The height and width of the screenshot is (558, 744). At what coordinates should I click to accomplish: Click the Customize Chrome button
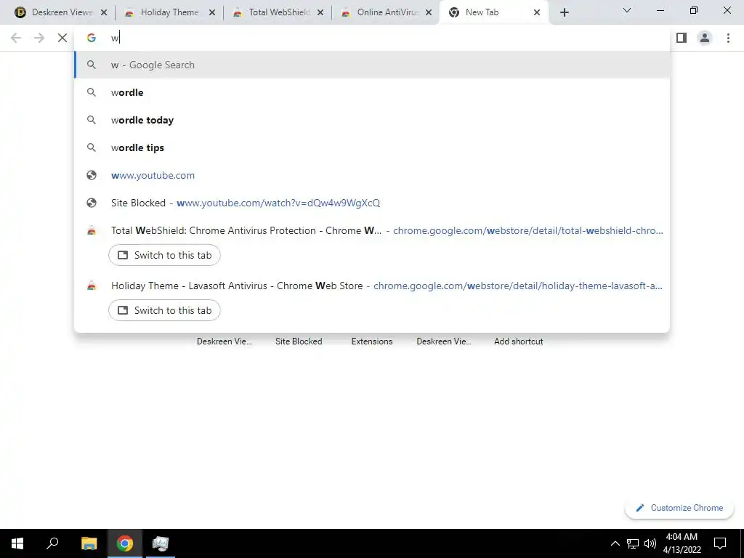[679, 508]
